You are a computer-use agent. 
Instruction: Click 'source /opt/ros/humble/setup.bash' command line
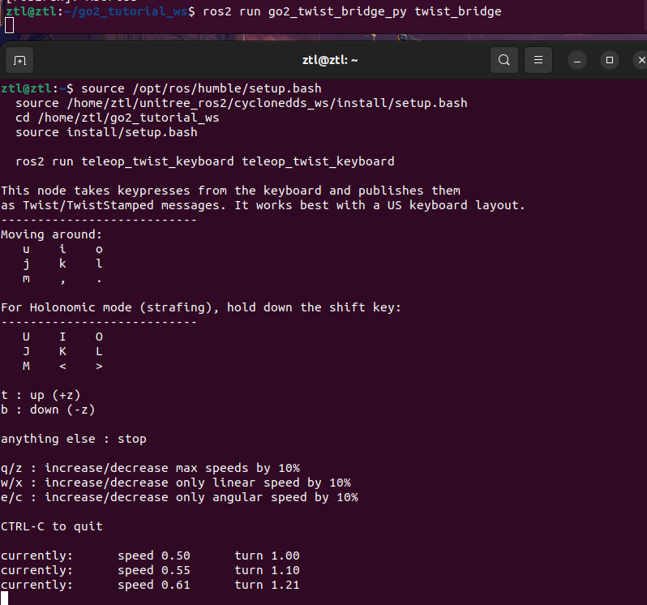[201, 88]
